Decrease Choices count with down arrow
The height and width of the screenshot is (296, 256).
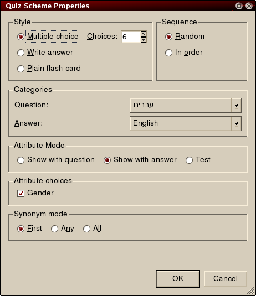click(144, 40)
